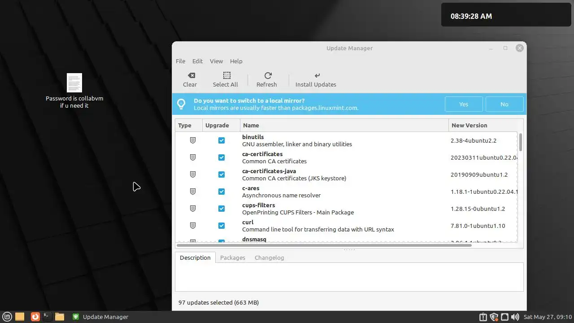
Task: Click Install Updates in the toolbar
Action: 316,80
